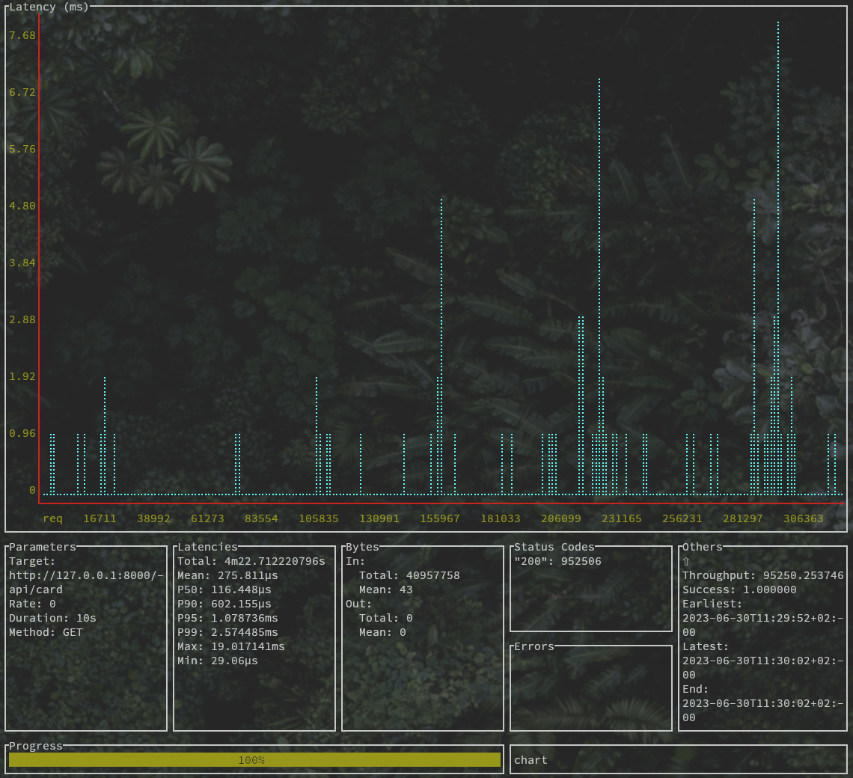Click the Errors panel title
Viewport: 853px width, 778px height.
pyautogui.click(x=534, y=646)
